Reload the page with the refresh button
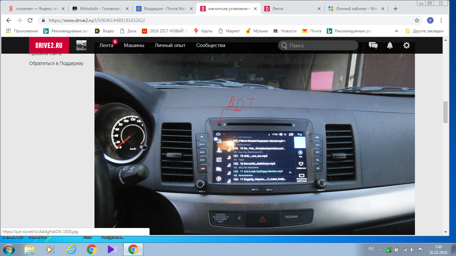Viewport: 456px width, 256px height. (30, 20)
